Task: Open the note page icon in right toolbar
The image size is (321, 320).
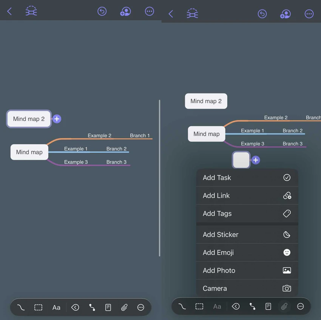Action: (268, 306)
